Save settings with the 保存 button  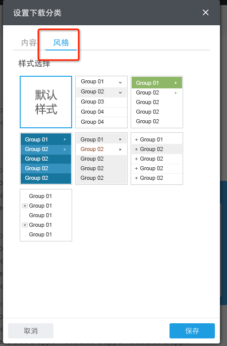pyautogui.click(x=192, y=331)
